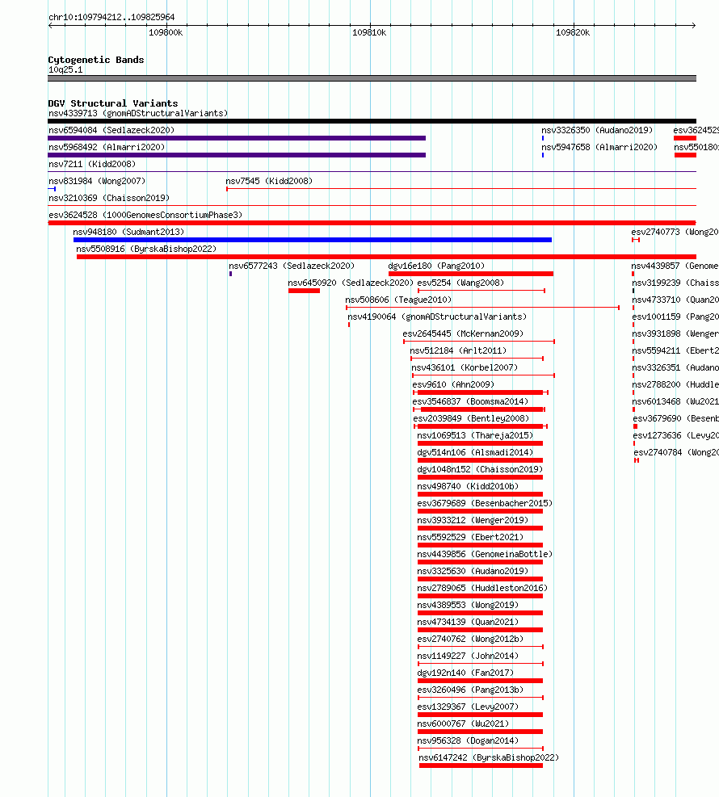Click nsv3326351 label at right
The height and width of the screenshot is (797, 719).
point(675,367)
